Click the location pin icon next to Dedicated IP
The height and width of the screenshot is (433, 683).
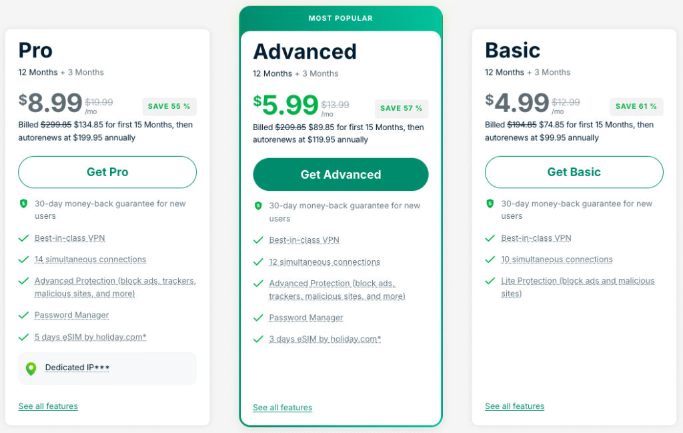pyautogui.click(x=29, y=368)
